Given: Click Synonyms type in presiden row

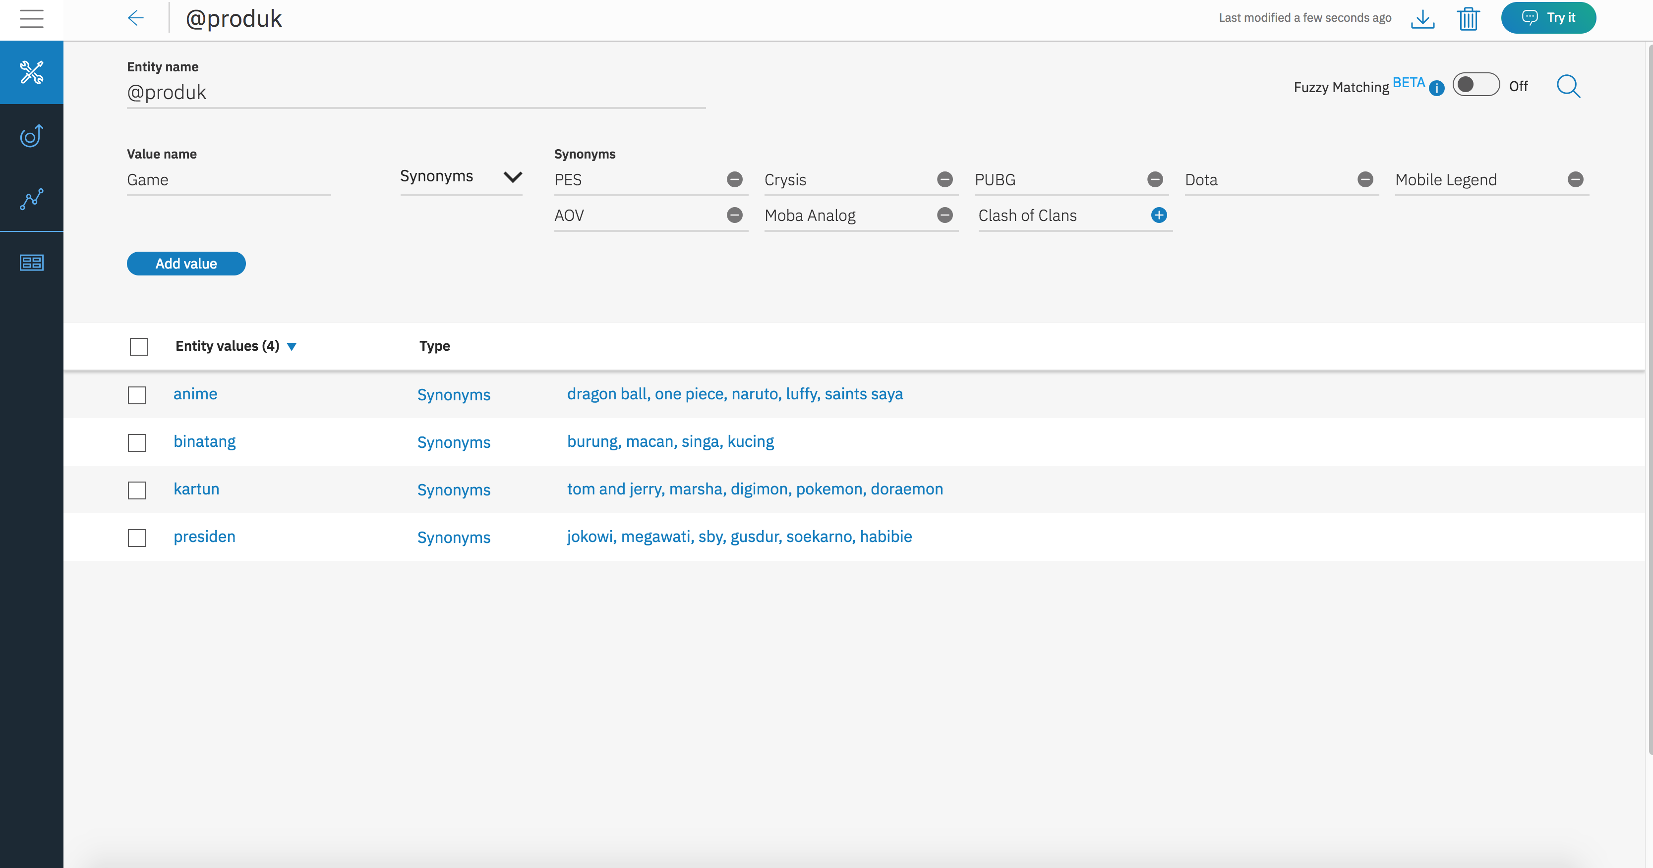Looking at the screenshot, I should 454,537.
